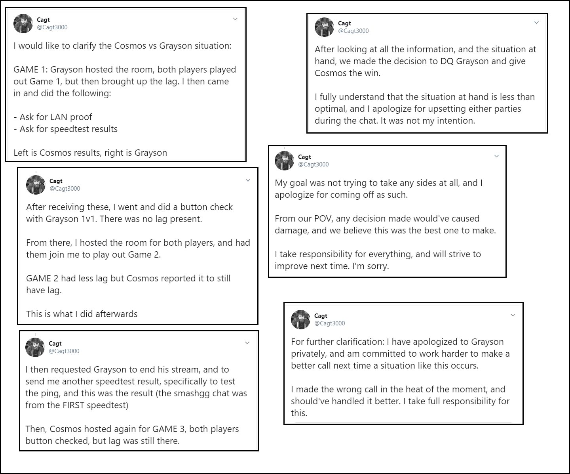Click avatar on 'My goal was not' tweet
The height and width of the screenshot is (474, 570).
pos(284,161)
